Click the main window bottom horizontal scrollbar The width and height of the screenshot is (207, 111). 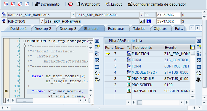[99, 108]
